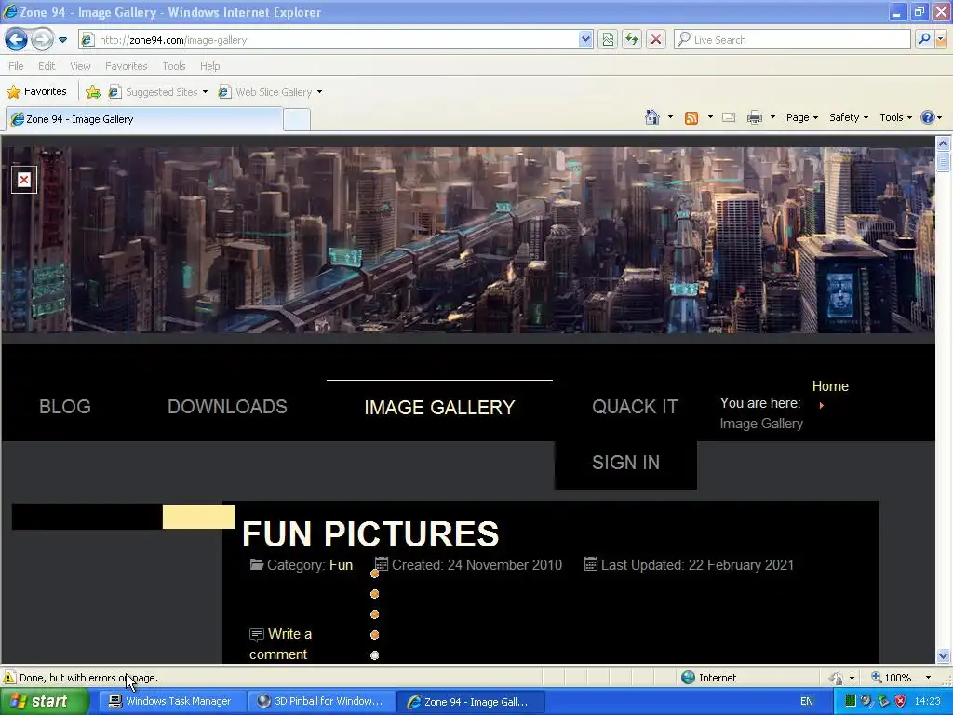Image resolution: width=953 pixels, height=715 pixels.
Task: Click the vertical scrollbar down arrow
Action: (944, 655)
